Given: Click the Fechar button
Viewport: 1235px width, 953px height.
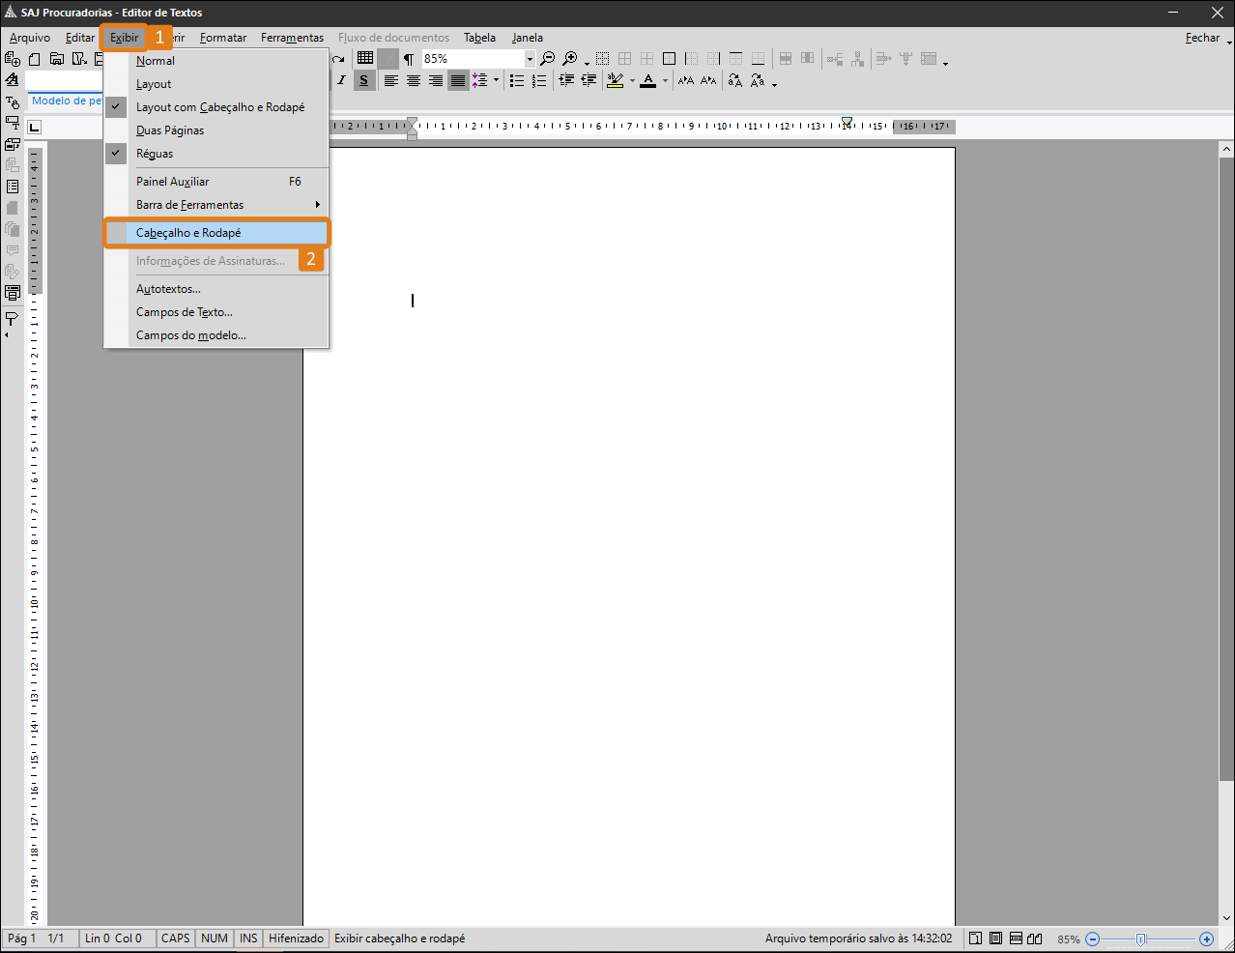Looking at the screenshot, I should tap(1202, 38).
